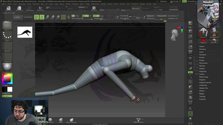Open the Alpha Off selector
Image resolution: width=223 pixels, height=125 pixels.
[x=7, y=47]
